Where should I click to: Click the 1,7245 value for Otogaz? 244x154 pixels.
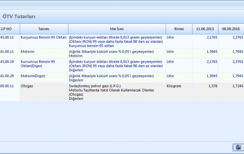pos(237,86)
